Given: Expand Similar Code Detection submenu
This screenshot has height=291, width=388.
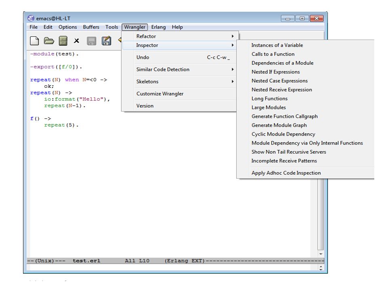Looking at the screenshot, I should point(179,69).
